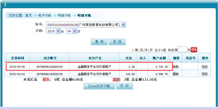Click the 打印 print button
This screenshot has width=218, height=109.
pos(124,86)
